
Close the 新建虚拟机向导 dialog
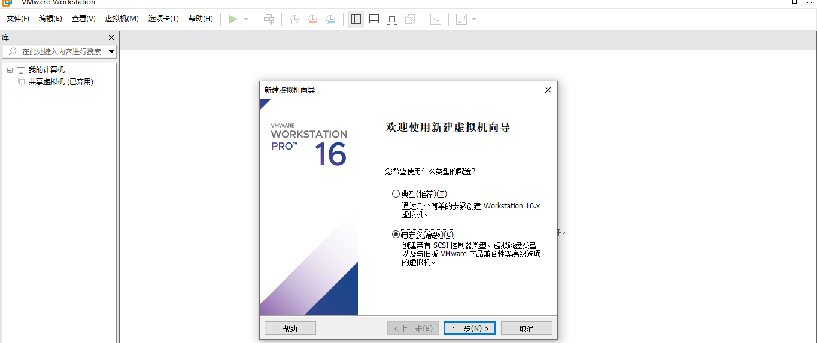point(548,90)
